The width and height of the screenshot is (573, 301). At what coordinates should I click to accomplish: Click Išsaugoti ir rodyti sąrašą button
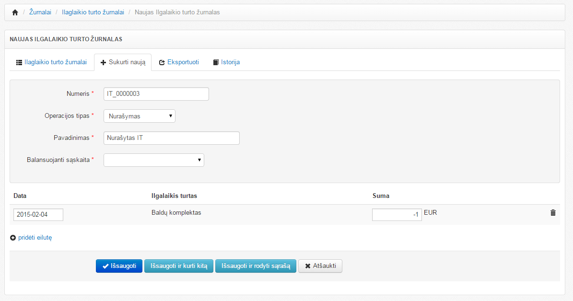click(x=256, y=266)
